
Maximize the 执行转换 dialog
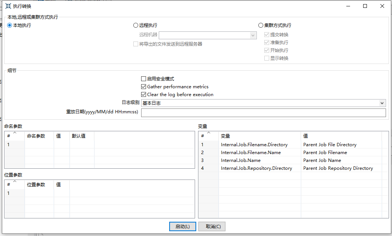click(365, 6)
